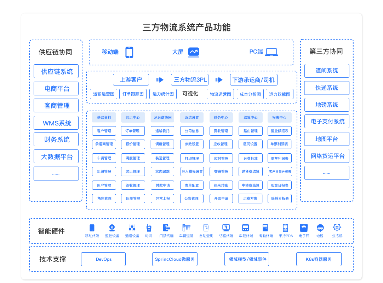Click the 客户货量分析表 module
Viewport: 383px width, 283px height.
(280, 172)
